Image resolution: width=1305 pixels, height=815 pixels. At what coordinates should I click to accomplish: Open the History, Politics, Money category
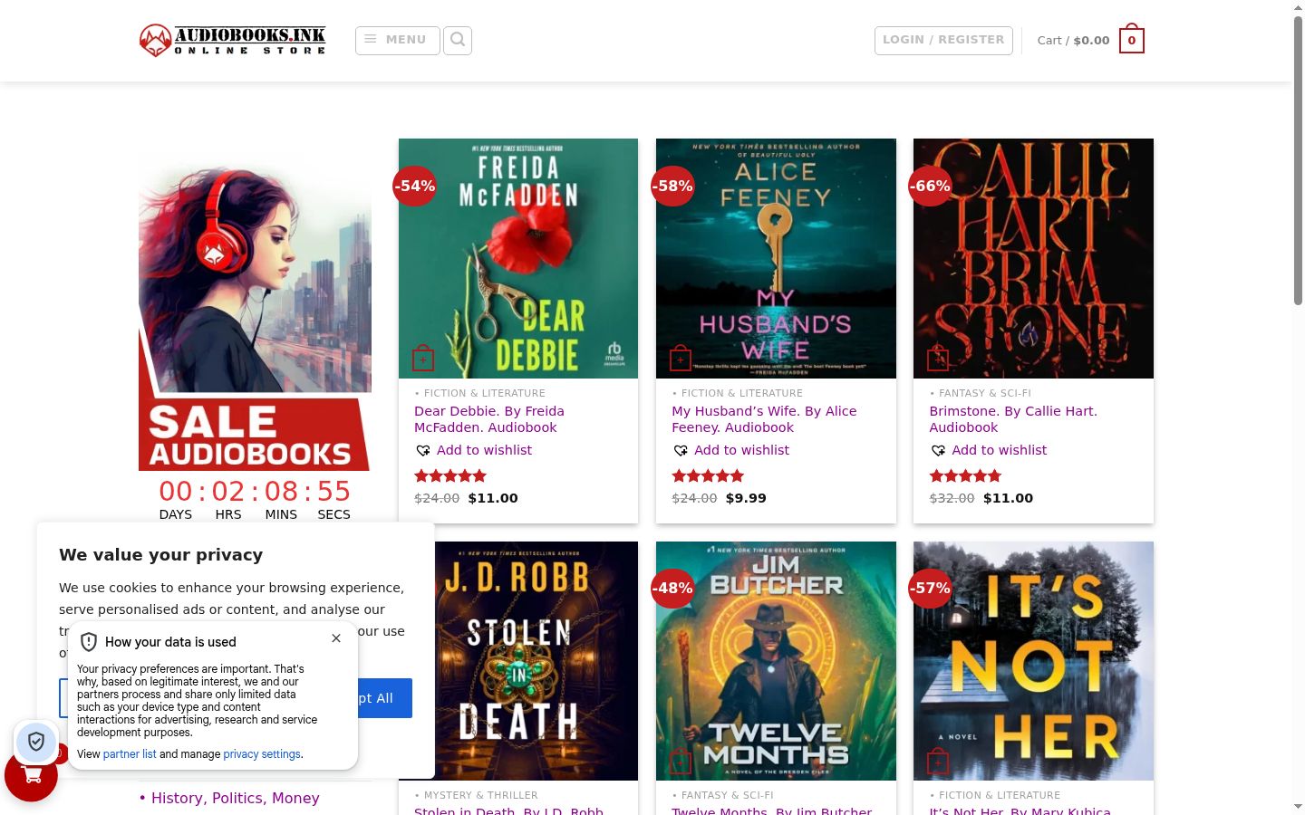coord(236,798)
